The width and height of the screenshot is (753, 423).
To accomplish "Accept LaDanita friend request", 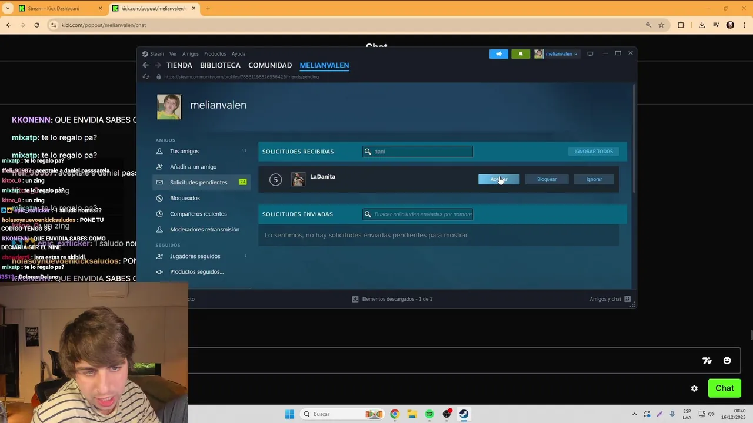I will coord(499,179).
